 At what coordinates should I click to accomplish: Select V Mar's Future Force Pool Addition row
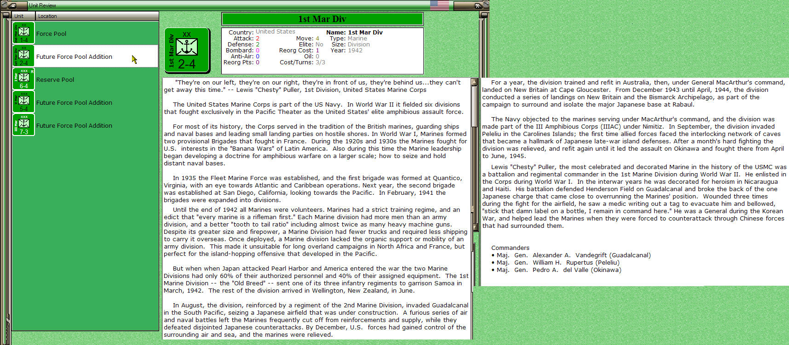click(x=86, y=102)
